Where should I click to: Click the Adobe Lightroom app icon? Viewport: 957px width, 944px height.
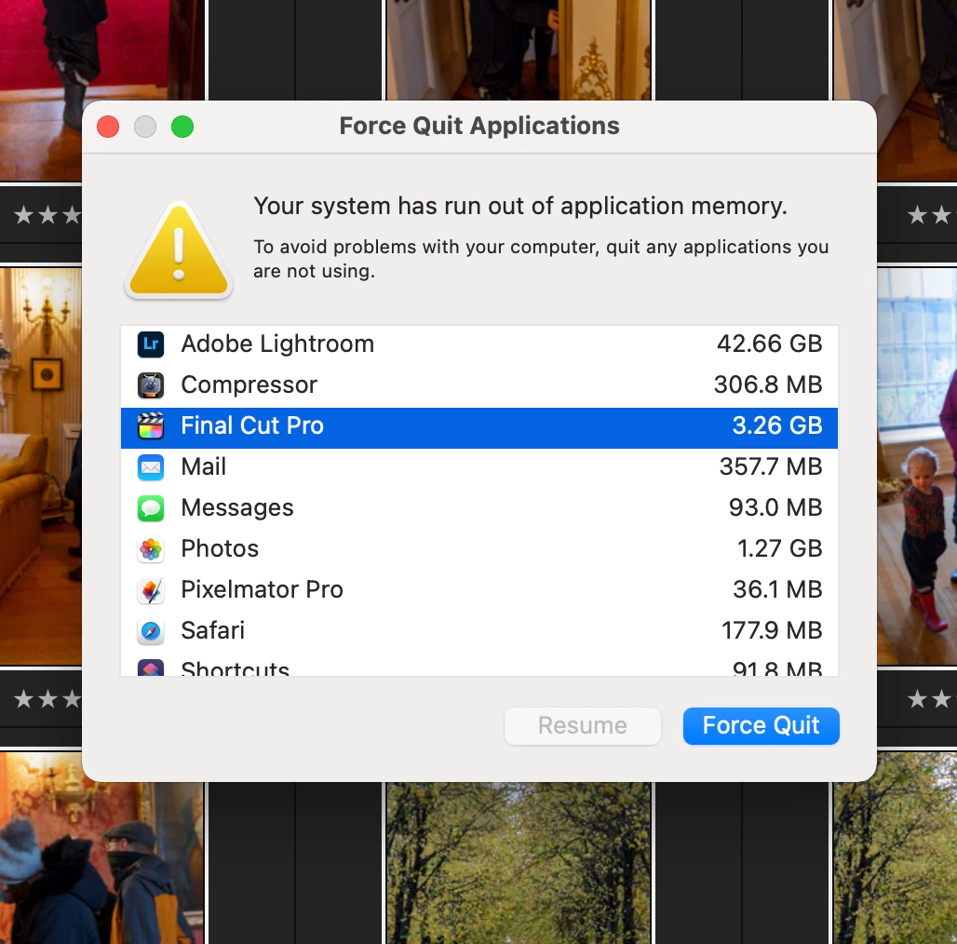[150, 344]
